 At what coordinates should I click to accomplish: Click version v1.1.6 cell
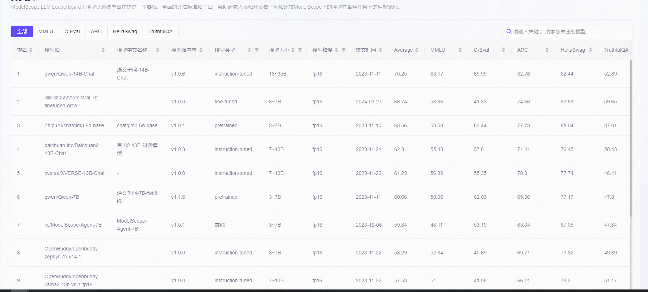click(x=178, y=197)
